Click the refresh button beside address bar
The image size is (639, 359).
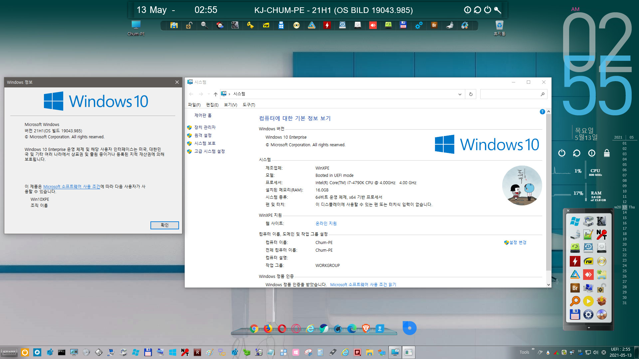(x=471, y=94)
